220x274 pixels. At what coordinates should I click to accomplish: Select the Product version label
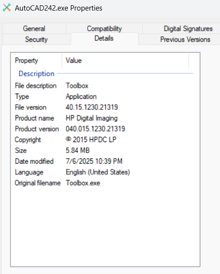click(x=37, y=129)
